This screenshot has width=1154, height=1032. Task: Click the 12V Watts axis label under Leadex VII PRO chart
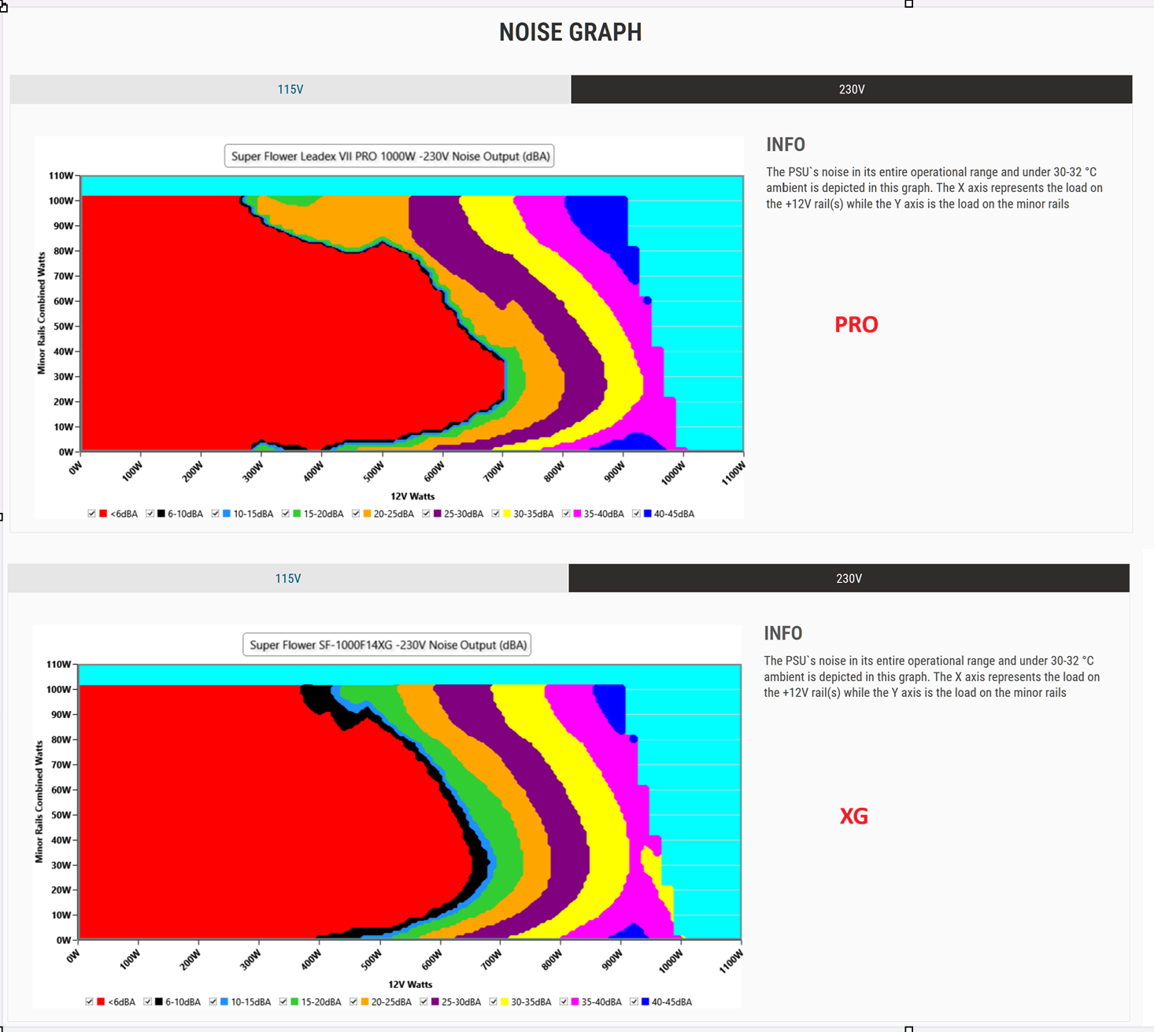tap(412, 496)
